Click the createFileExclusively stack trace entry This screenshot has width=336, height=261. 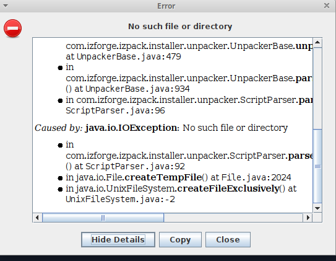pyautogui.click(x=181, y=194)
